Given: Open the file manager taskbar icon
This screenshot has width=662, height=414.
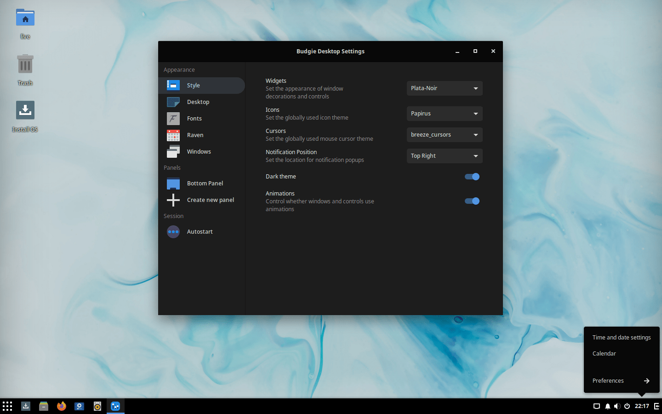Looking at the screenshot, I should (44, 406).
